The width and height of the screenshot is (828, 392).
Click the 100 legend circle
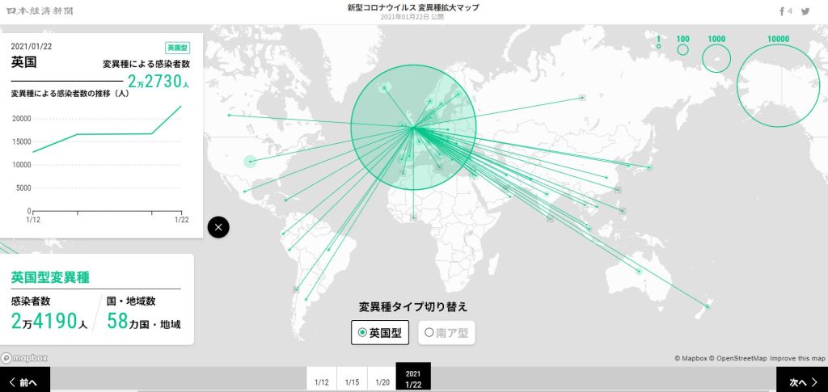682,49
